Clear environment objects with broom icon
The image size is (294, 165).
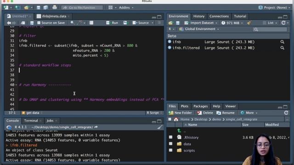click(249, 23)
